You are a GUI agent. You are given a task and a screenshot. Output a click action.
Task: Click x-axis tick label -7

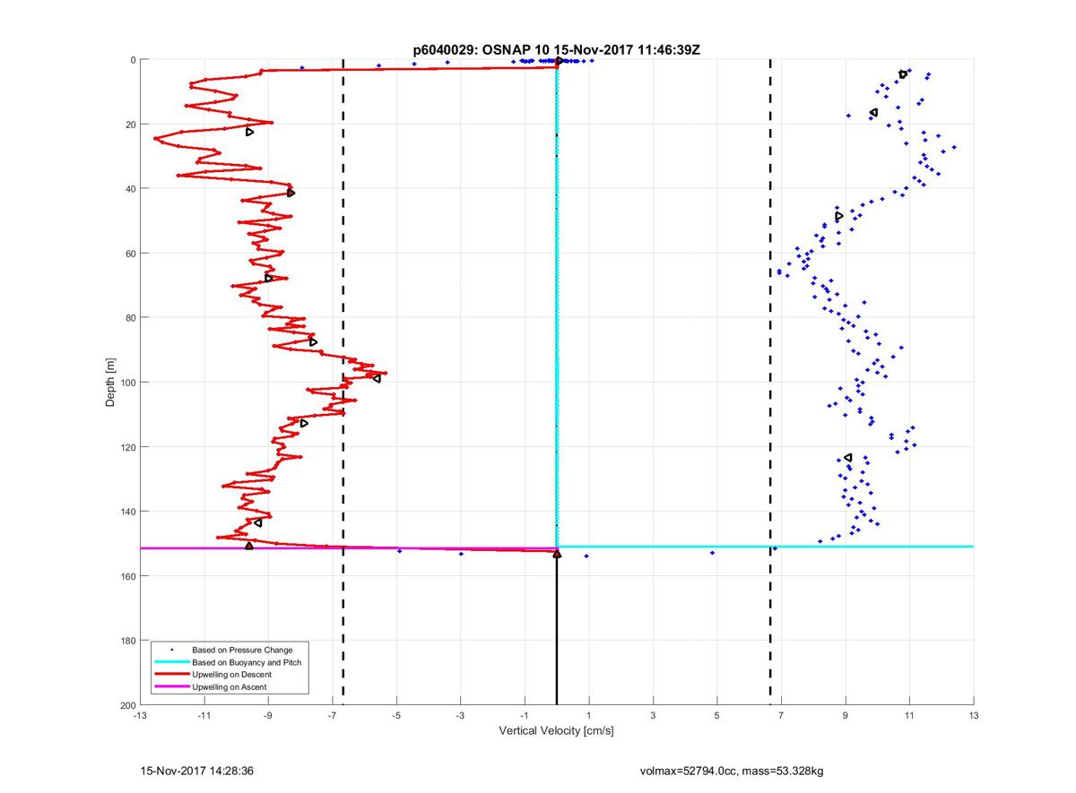pos(332,715)
